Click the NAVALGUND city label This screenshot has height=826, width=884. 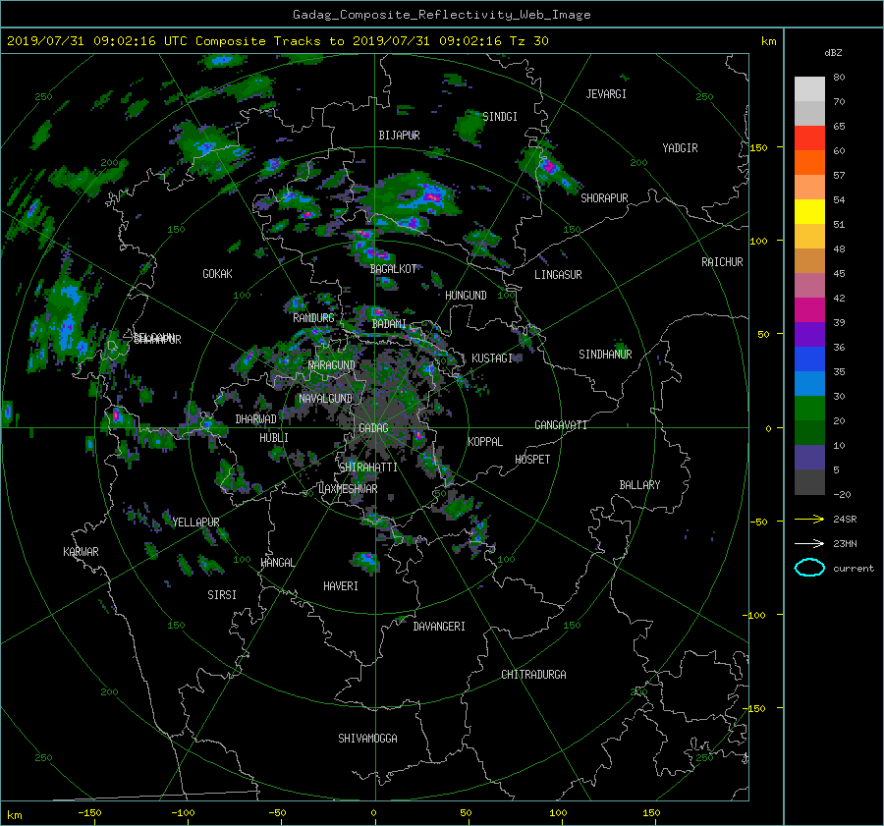click(325, 399)
